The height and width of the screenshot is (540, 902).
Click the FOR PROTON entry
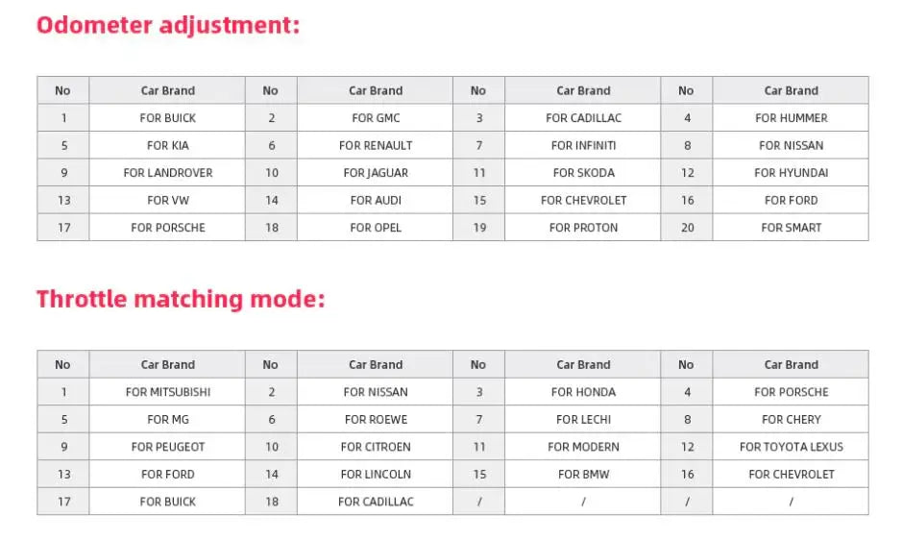[583, 228]
